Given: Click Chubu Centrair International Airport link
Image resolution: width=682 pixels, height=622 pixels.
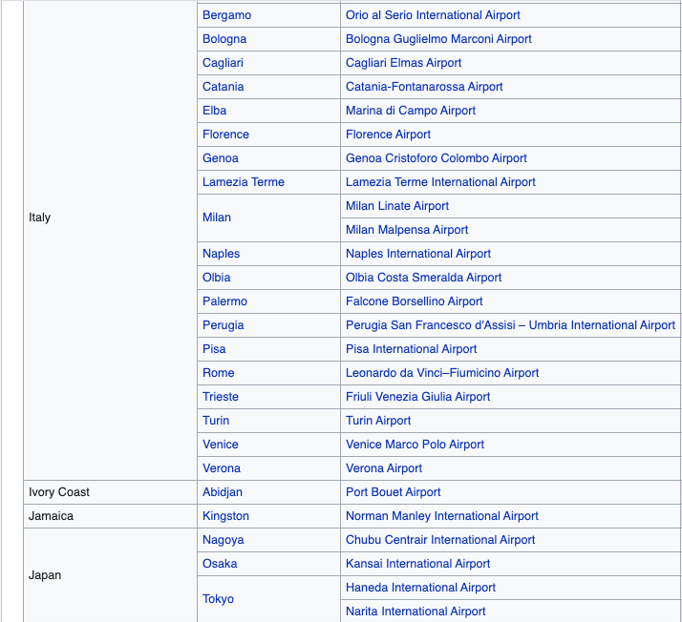Looking at the screenshot, I should pos(440,540).
